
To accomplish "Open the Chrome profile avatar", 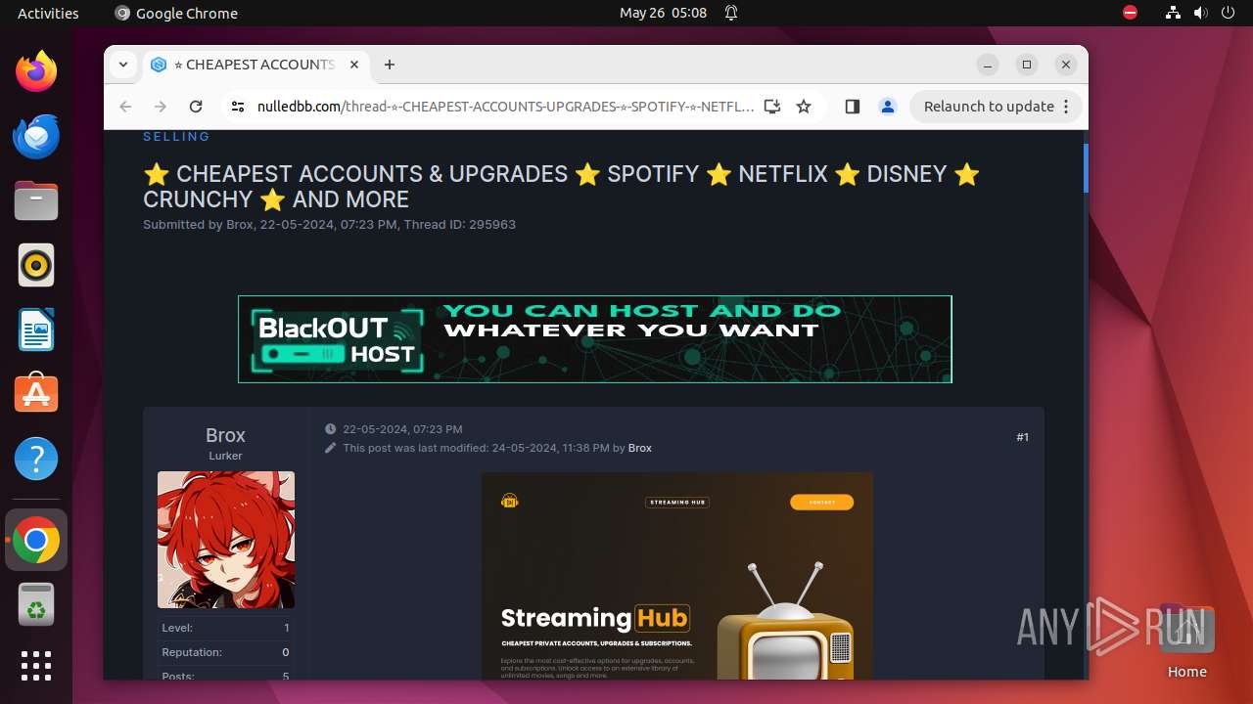I will coord(888,107).
